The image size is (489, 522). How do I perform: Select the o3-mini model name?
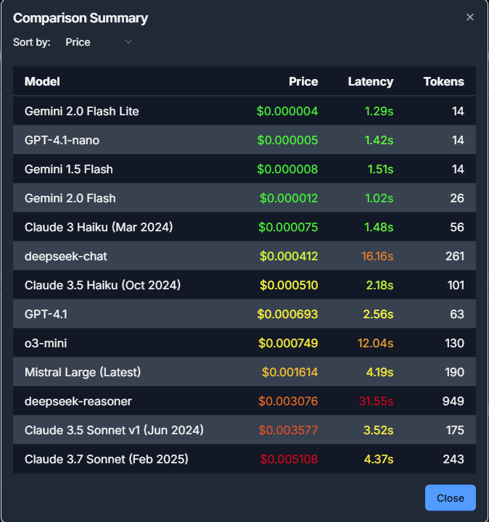tap(46, 343)
